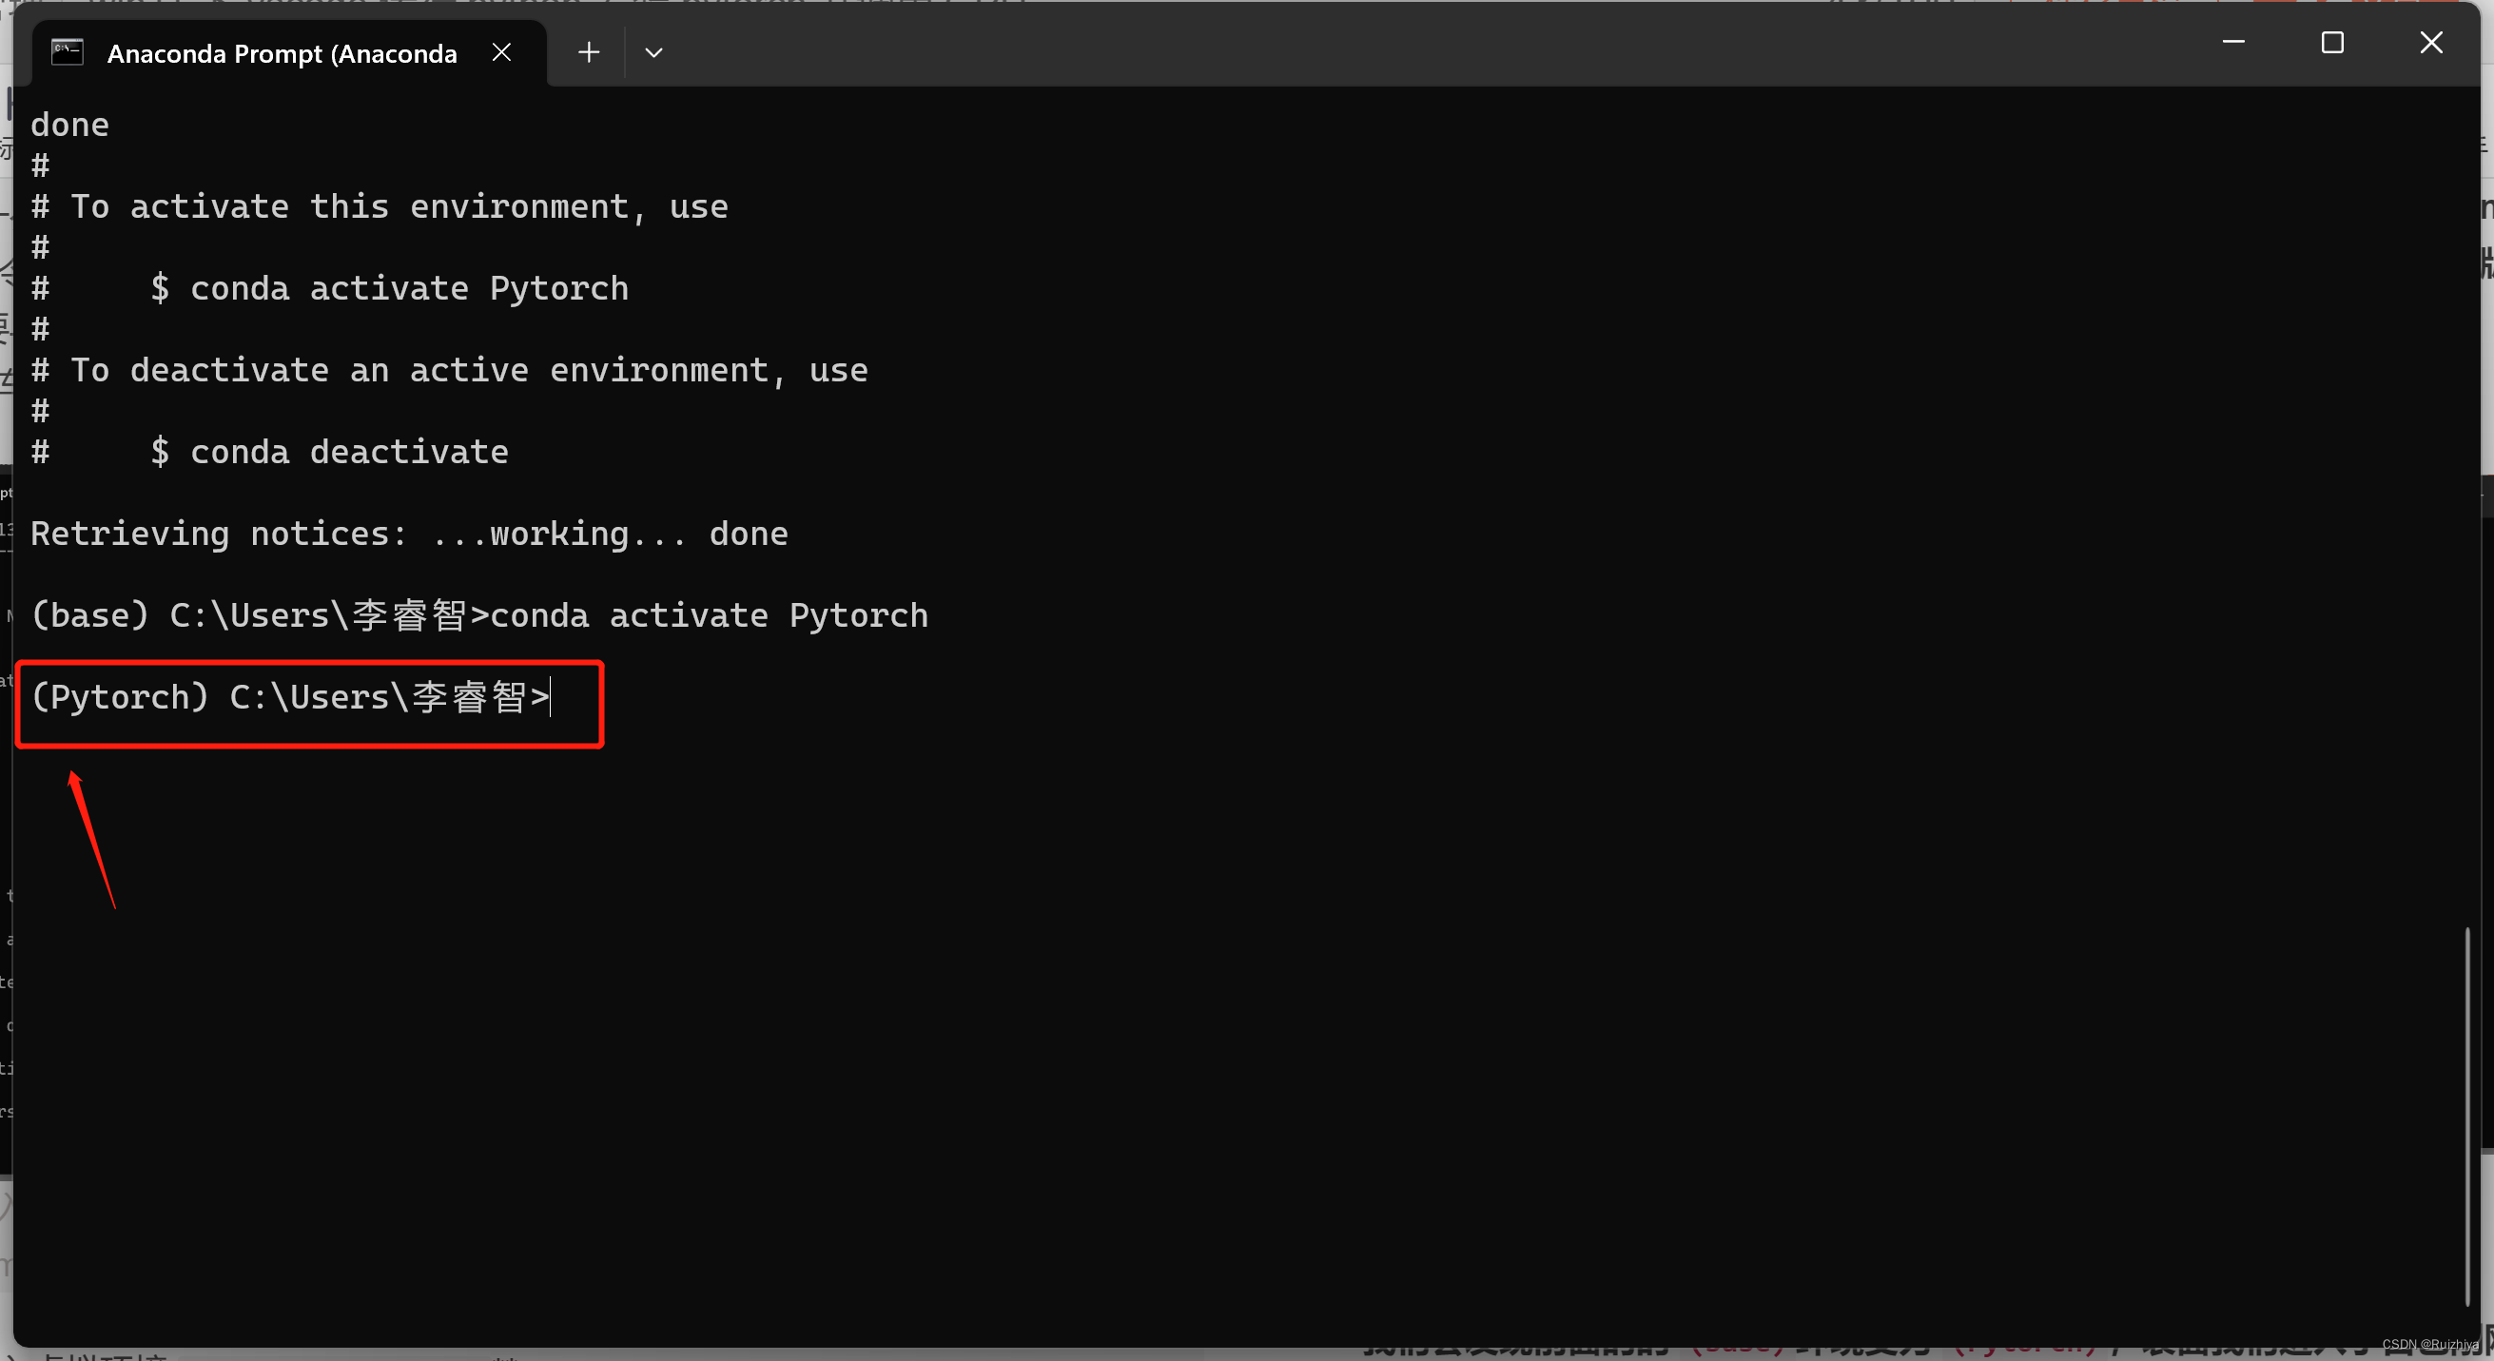Close the terminal window
2494x1361 pixels.
click(x=2431, y=42)
